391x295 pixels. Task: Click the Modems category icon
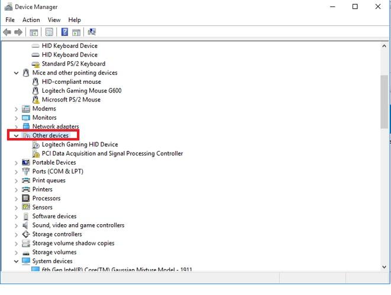click(26, 109)
